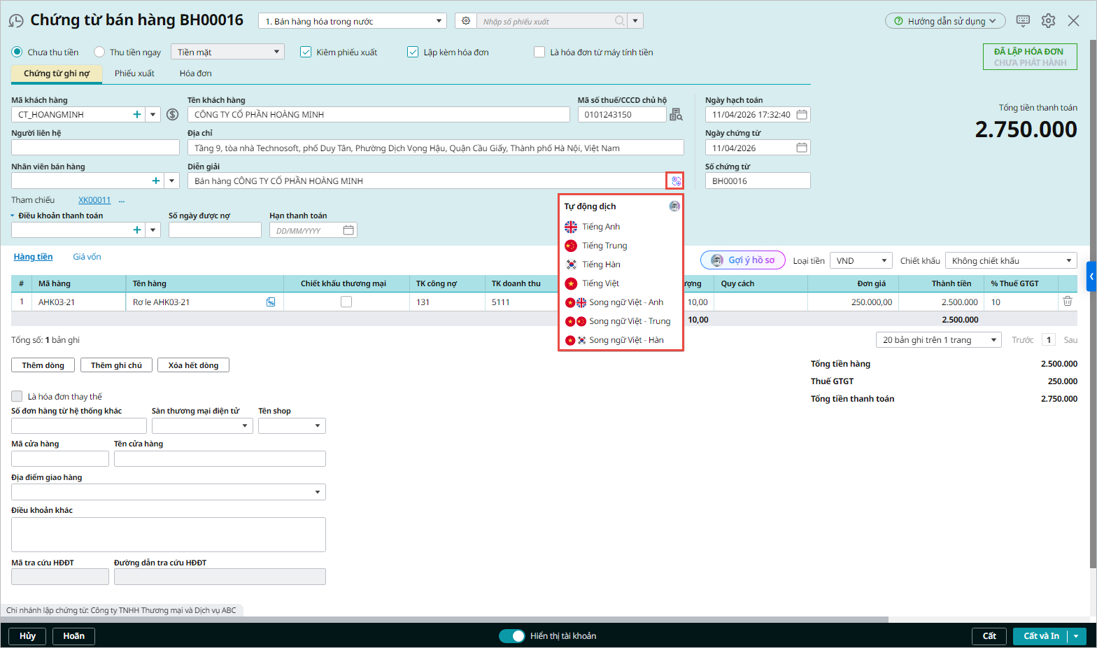The width and height of the screenshot is (1097, 648).
Task: Open sales type dropdown Bán hàng hóa trong nước
Action: (353, 22)
